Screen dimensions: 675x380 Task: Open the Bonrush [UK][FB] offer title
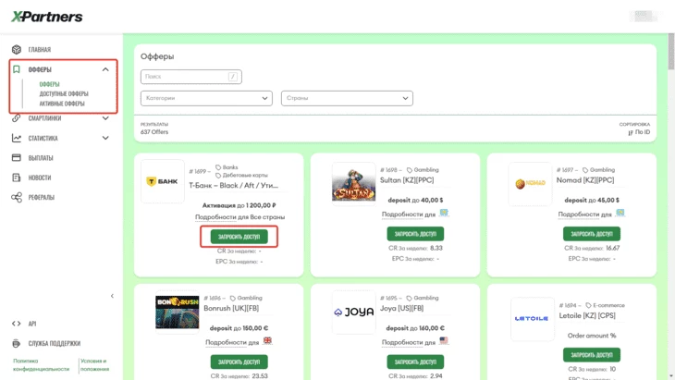pyautogui.click(x=231, y=309)
